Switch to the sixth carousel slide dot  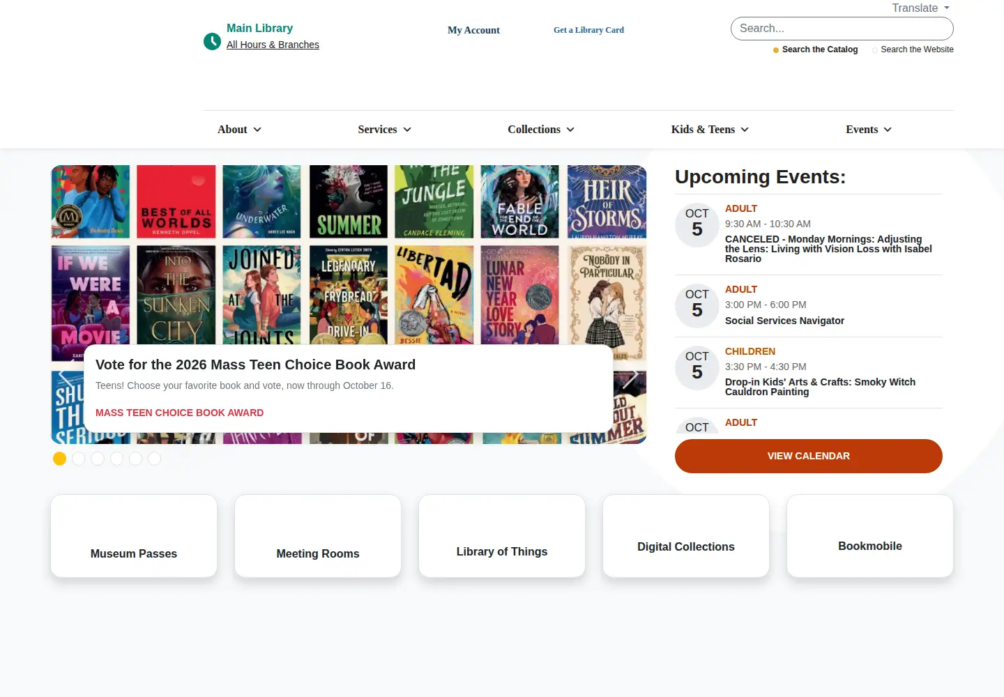pos(154,459)
